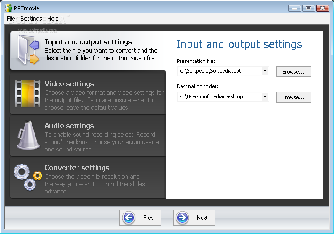The height and width of the screenshot is (234, 334).
Task: Open the Help menu
Action: tap(53, 19)
